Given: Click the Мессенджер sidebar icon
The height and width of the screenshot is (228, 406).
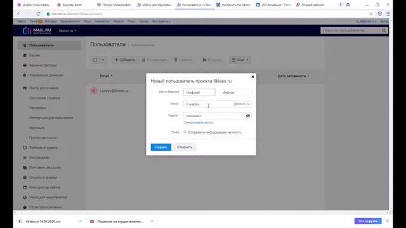Looking at the screenshot, I should click(x=25, y=158).
